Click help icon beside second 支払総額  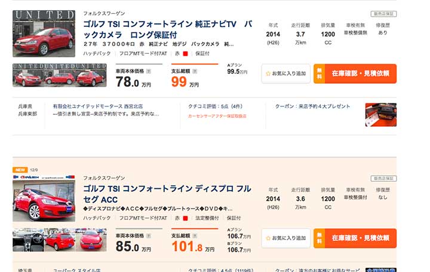coord(195,236)
